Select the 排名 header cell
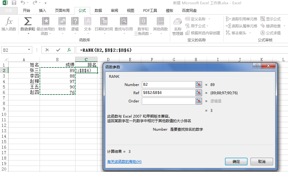 click(86, 65)
